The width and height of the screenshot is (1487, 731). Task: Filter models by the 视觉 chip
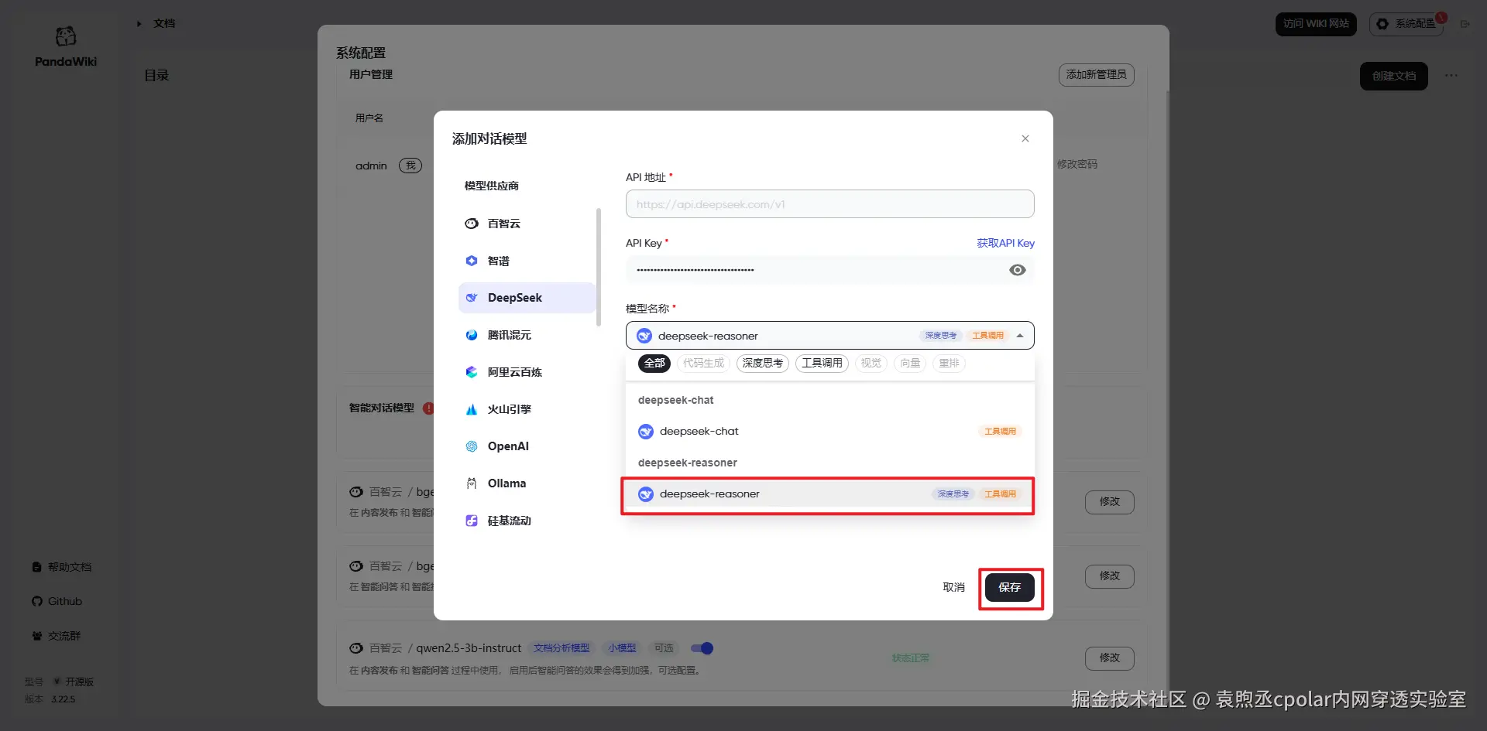(871, 364)
